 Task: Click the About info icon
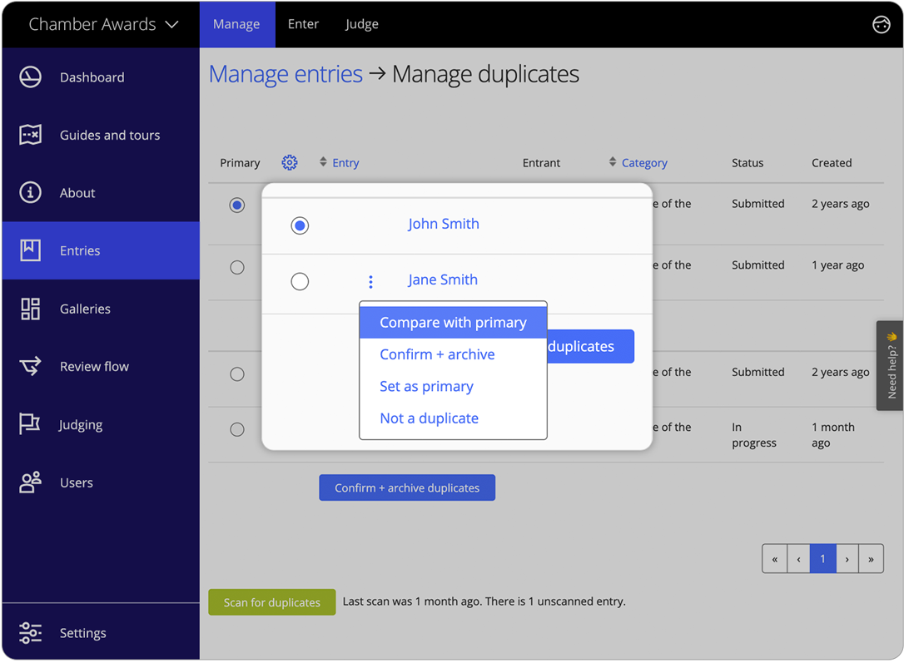pyautogui.click(x=31, y=192)
